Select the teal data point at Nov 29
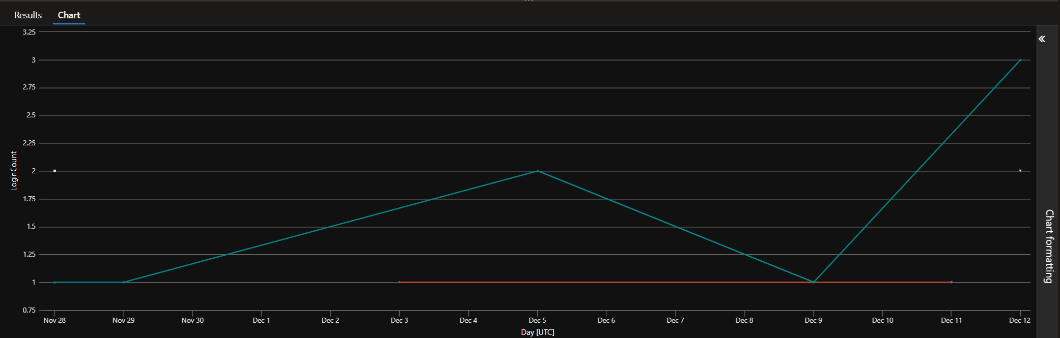 [123, 282]
